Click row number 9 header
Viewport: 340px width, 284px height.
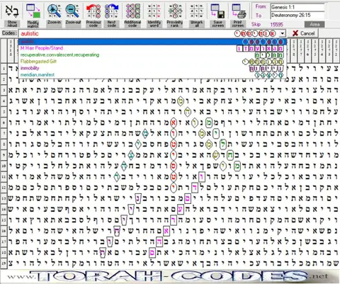pos(4,155)
